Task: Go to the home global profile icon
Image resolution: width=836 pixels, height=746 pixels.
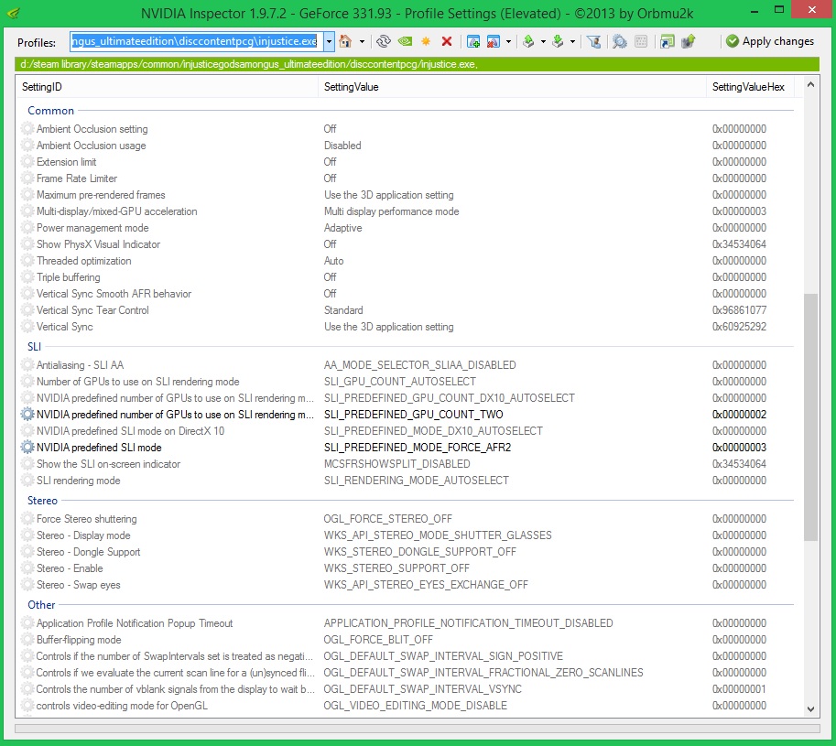Action: coord(345,41)
